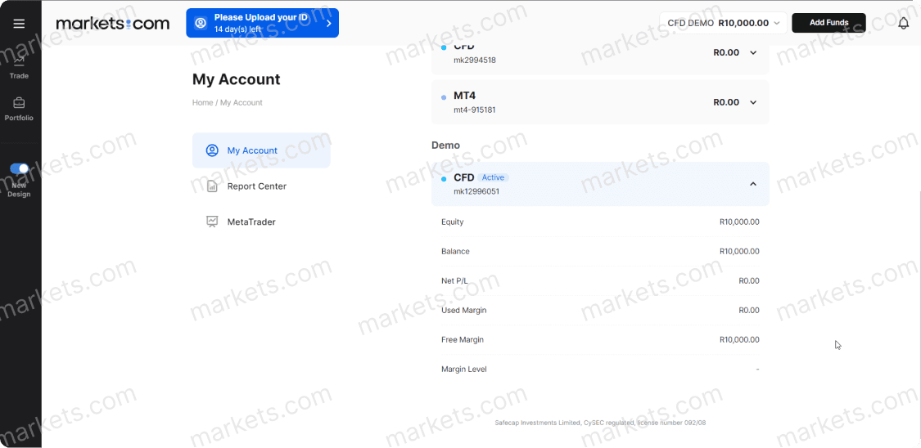Click the markets.com logo
The height and width of the screenshot is (448, 921).
113,24
